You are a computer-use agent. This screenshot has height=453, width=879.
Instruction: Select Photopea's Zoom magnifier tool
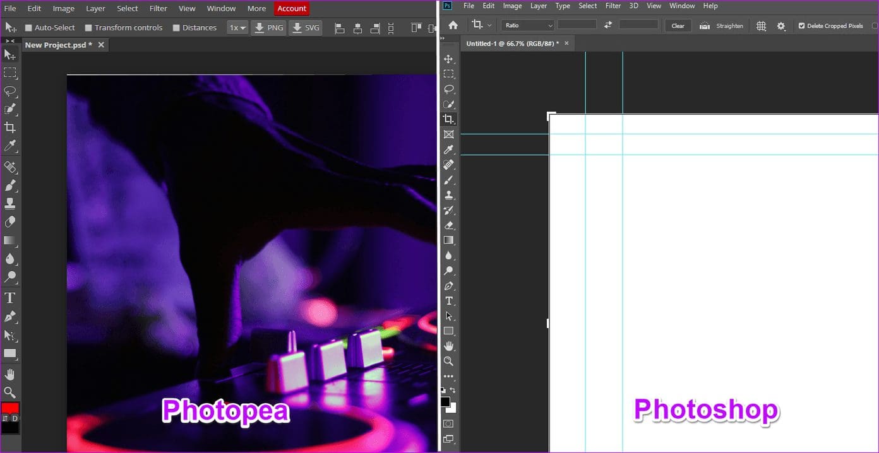[10, 392]
